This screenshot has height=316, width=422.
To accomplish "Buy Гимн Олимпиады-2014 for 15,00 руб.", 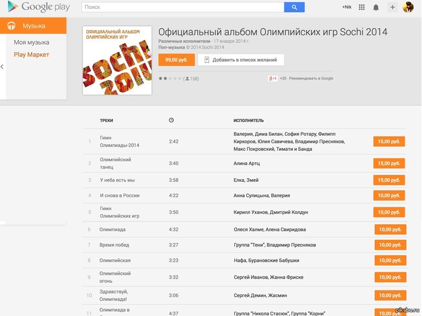I will pos(389,141).
